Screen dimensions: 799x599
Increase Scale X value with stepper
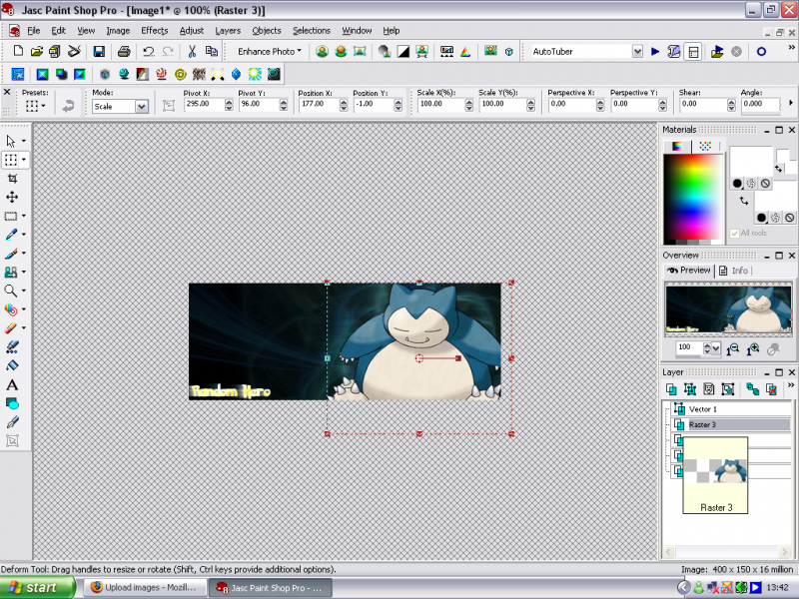point(469,101)
